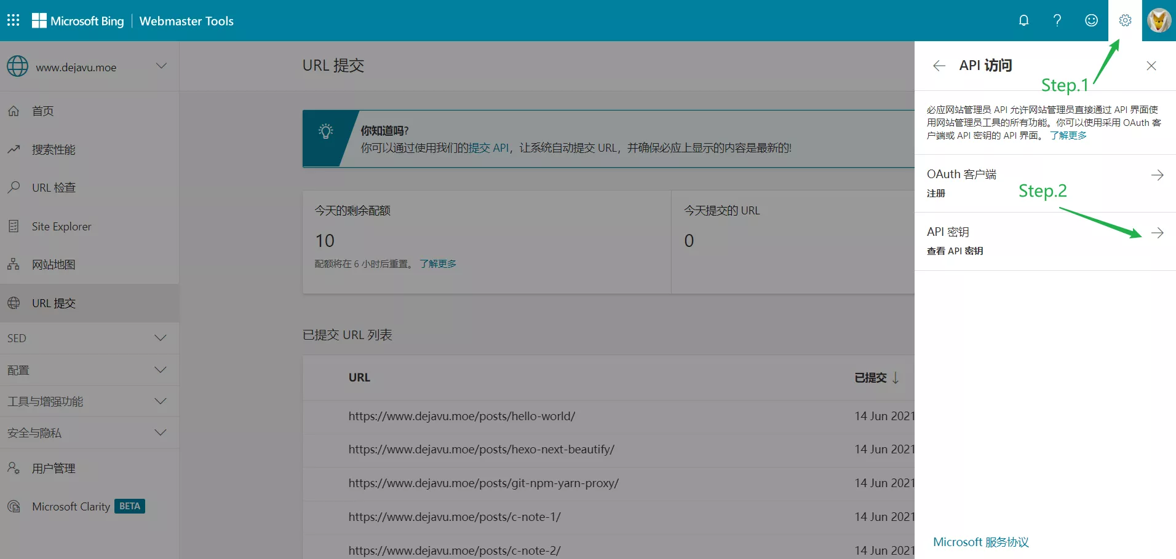This screenshot has height=559, width=1176.
Task: Open the feedback smiley icon
Action: pos(1091,20)
